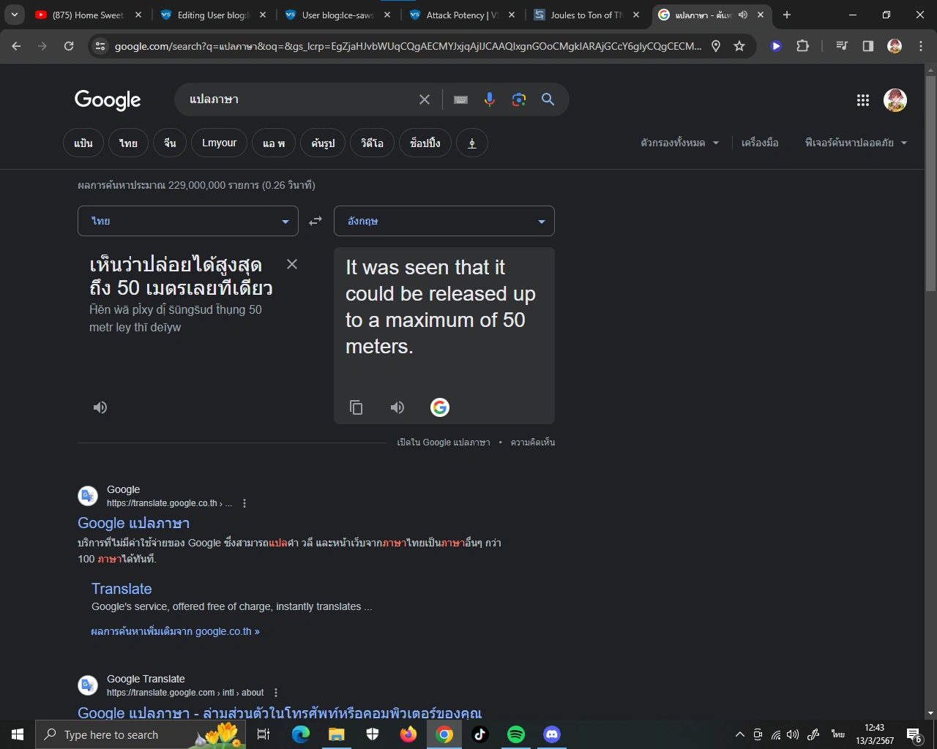Search by image with Google Lens
This screenshot has height=749, width=937.
[519, 99]
